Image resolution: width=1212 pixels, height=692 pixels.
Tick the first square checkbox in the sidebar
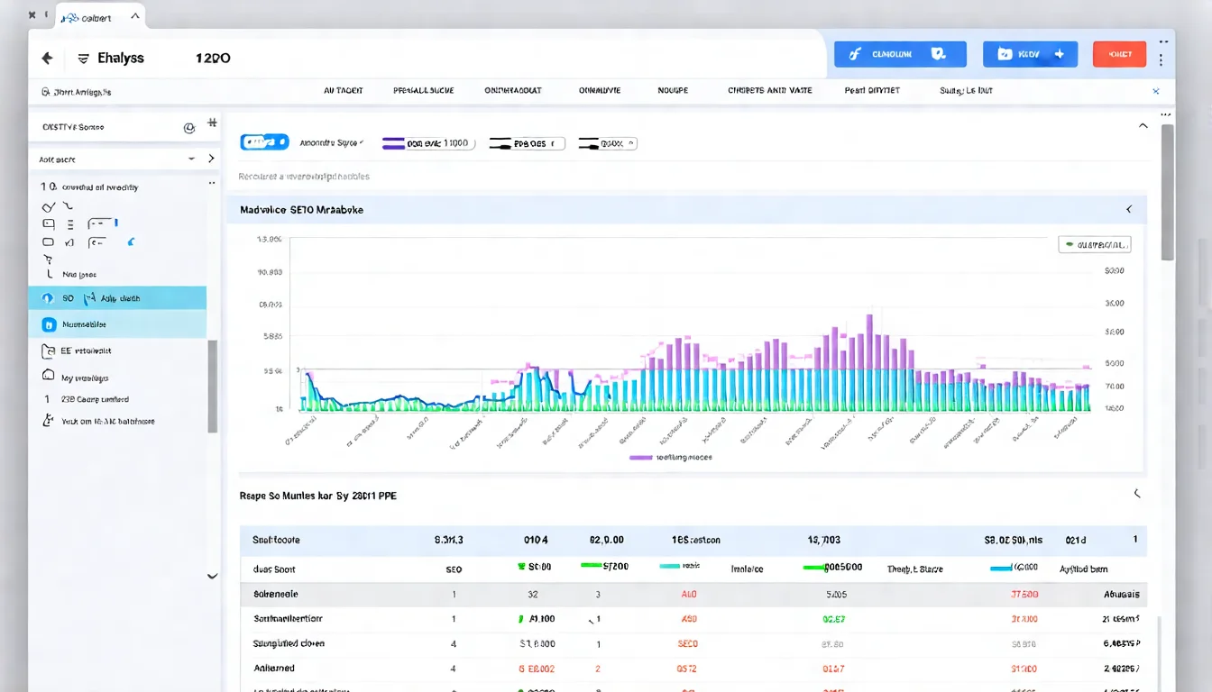[x=49, y=223]
